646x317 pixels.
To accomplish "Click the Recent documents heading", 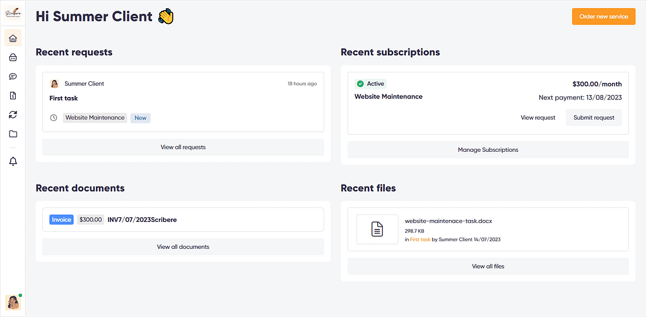I will click(80, 188).
